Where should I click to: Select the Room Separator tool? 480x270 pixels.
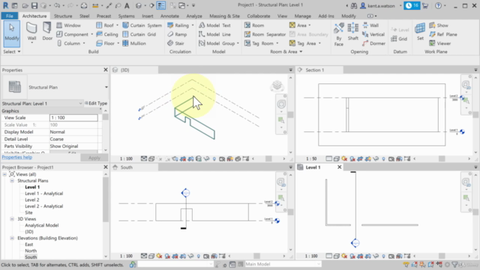tap(265, 34)
